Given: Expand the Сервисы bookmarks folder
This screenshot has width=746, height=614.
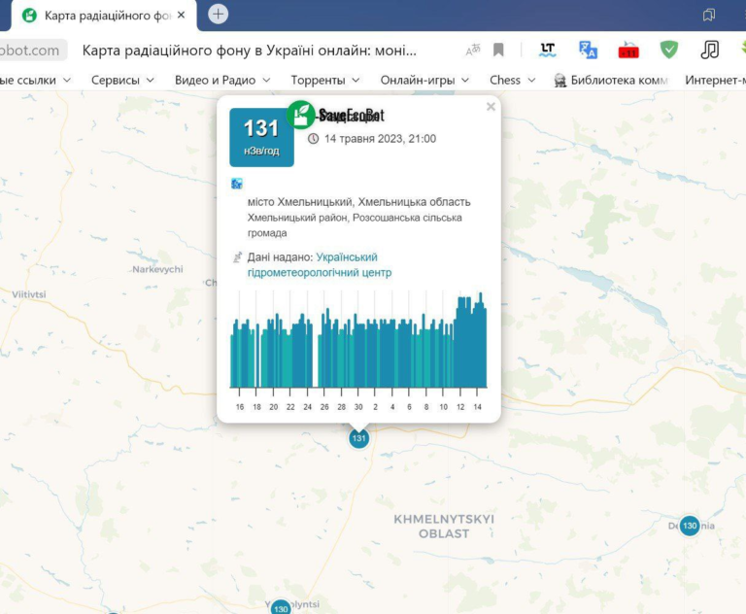Looking at the screenshot, I should tap(122, 80).
